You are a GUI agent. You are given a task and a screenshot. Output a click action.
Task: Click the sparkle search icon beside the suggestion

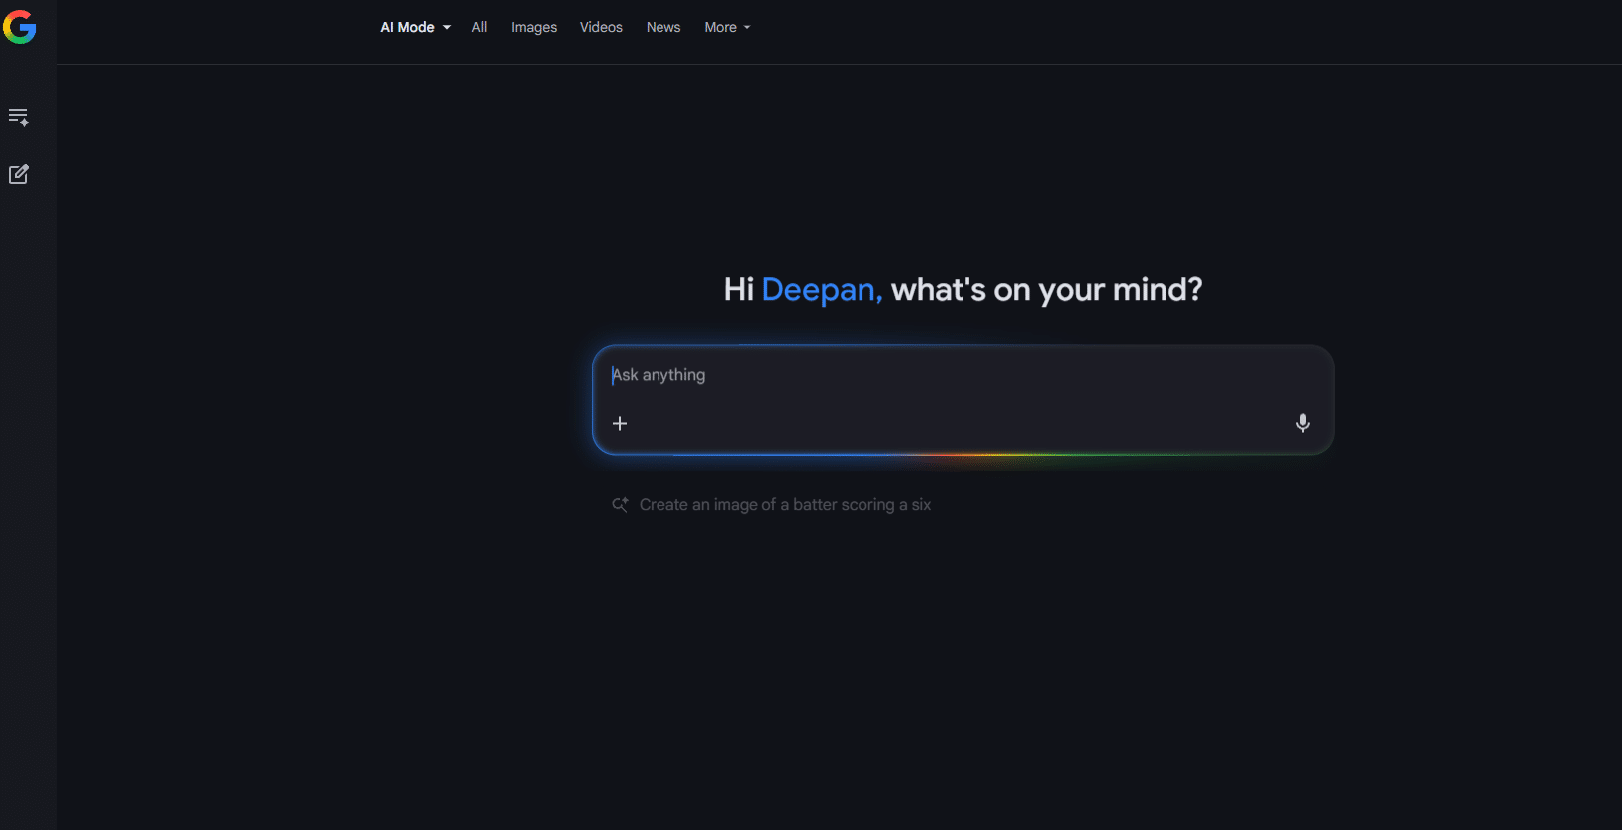(620, 505)
